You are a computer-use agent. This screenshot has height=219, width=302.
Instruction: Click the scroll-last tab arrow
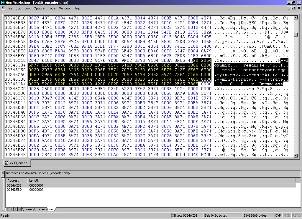tap(19, 209)
